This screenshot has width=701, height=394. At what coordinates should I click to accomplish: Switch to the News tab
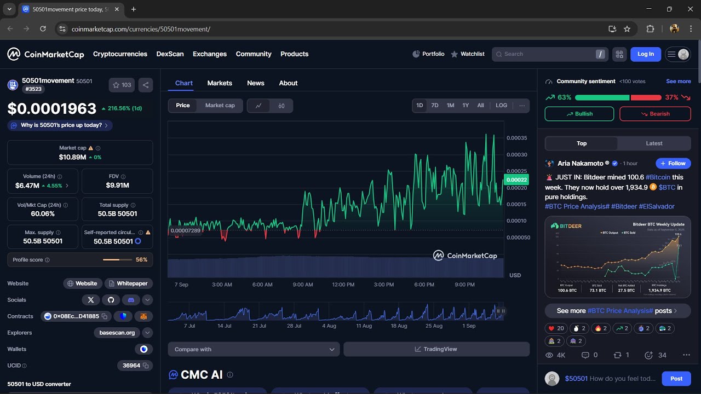(x=256, y=83)
